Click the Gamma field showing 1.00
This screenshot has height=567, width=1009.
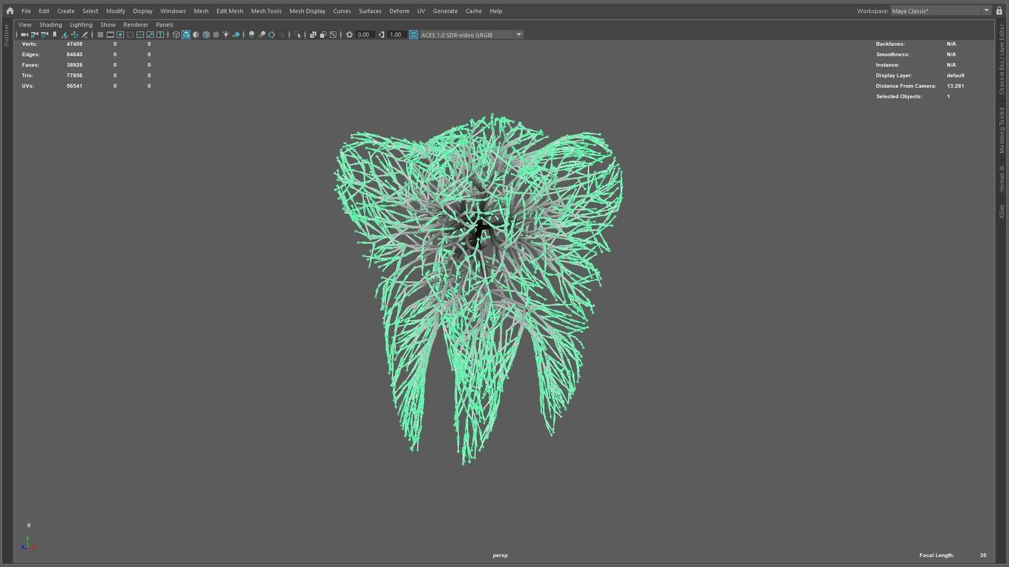click(x=396, y=35)
